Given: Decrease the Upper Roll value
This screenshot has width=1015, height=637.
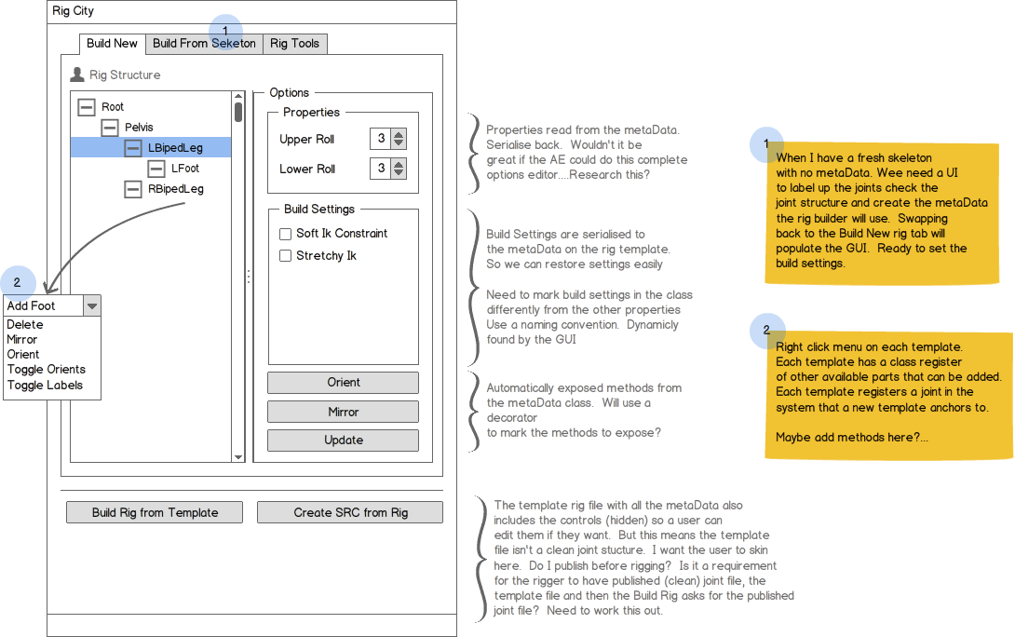Looking at the screenshot, I should [x=399, y=143].
